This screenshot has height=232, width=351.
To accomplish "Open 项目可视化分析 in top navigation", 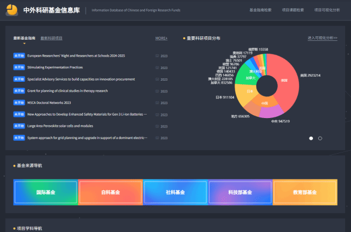I will click(x=327, y=10).
